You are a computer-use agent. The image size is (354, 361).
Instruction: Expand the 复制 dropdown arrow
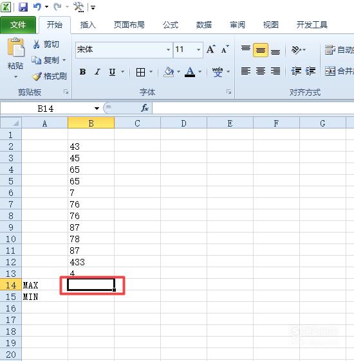pos(64,60)
